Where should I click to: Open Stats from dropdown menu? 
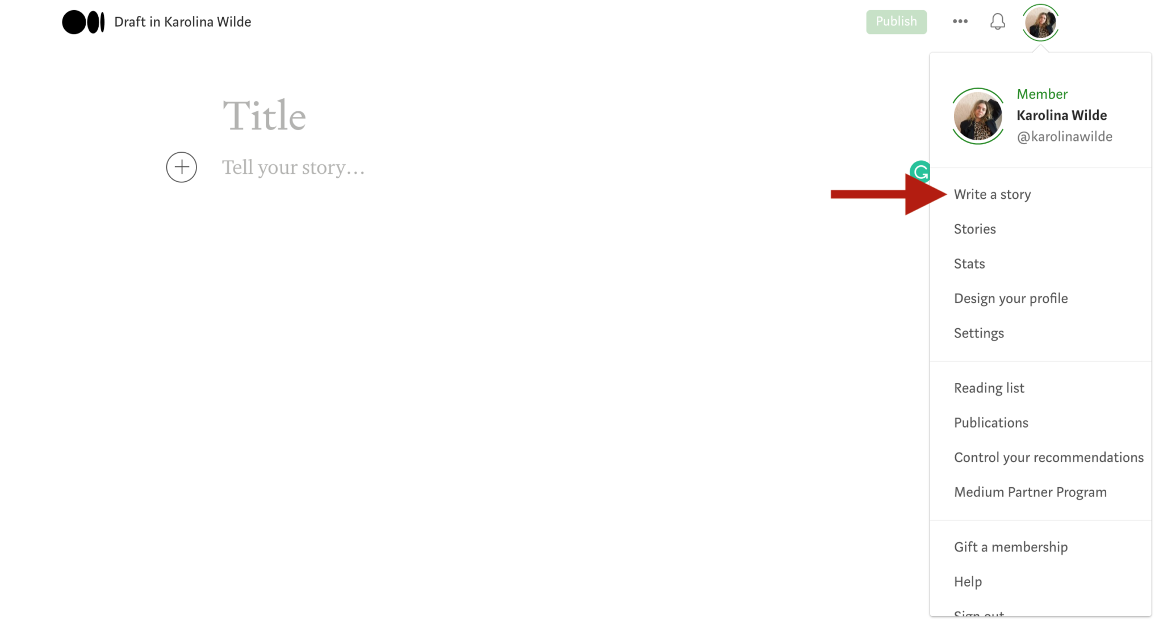969,263
